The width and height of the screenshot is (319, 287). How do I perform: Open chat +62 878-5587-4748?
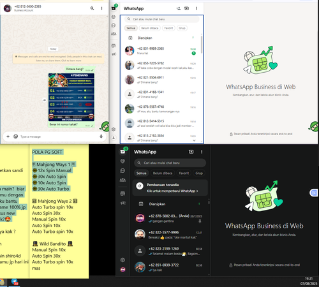coord(161,109)
